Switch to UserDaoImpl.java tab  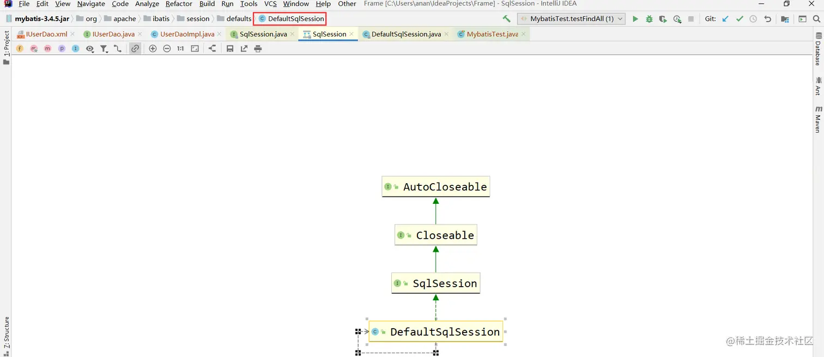click(x=187, y=34)
